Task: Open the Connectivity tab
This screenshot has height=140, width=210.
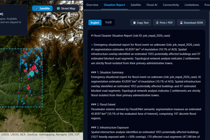Action: [x=171, y=5]
